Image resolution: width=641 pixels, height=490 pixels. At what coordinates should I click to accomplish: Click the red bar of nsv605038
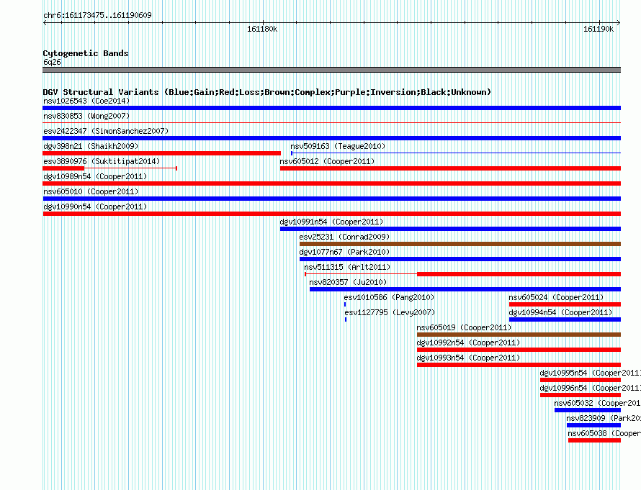tap(594, 440)
